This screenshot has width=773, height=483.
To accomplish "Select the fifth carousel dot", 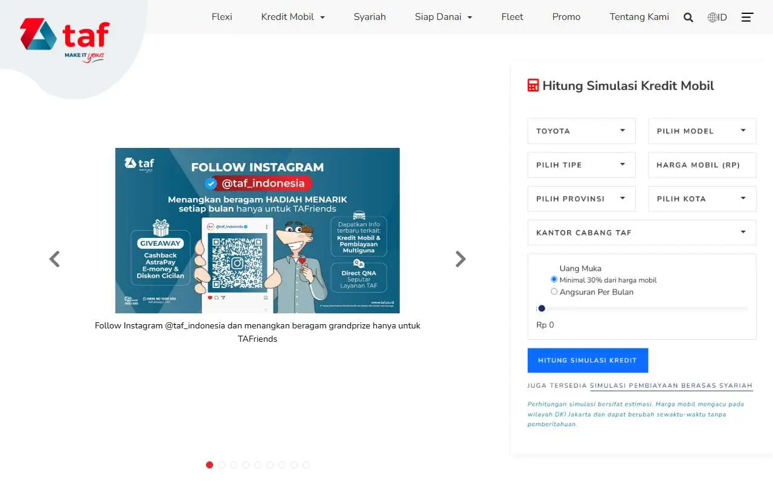I will tap(258, 465).
